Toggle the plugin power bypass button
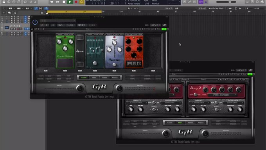 pyautogui.click(x=35, y=22)
